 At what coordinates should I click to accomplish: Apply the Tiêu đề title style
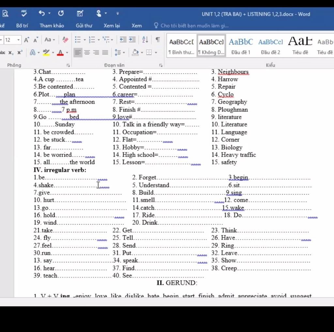(x=300, y=46)
